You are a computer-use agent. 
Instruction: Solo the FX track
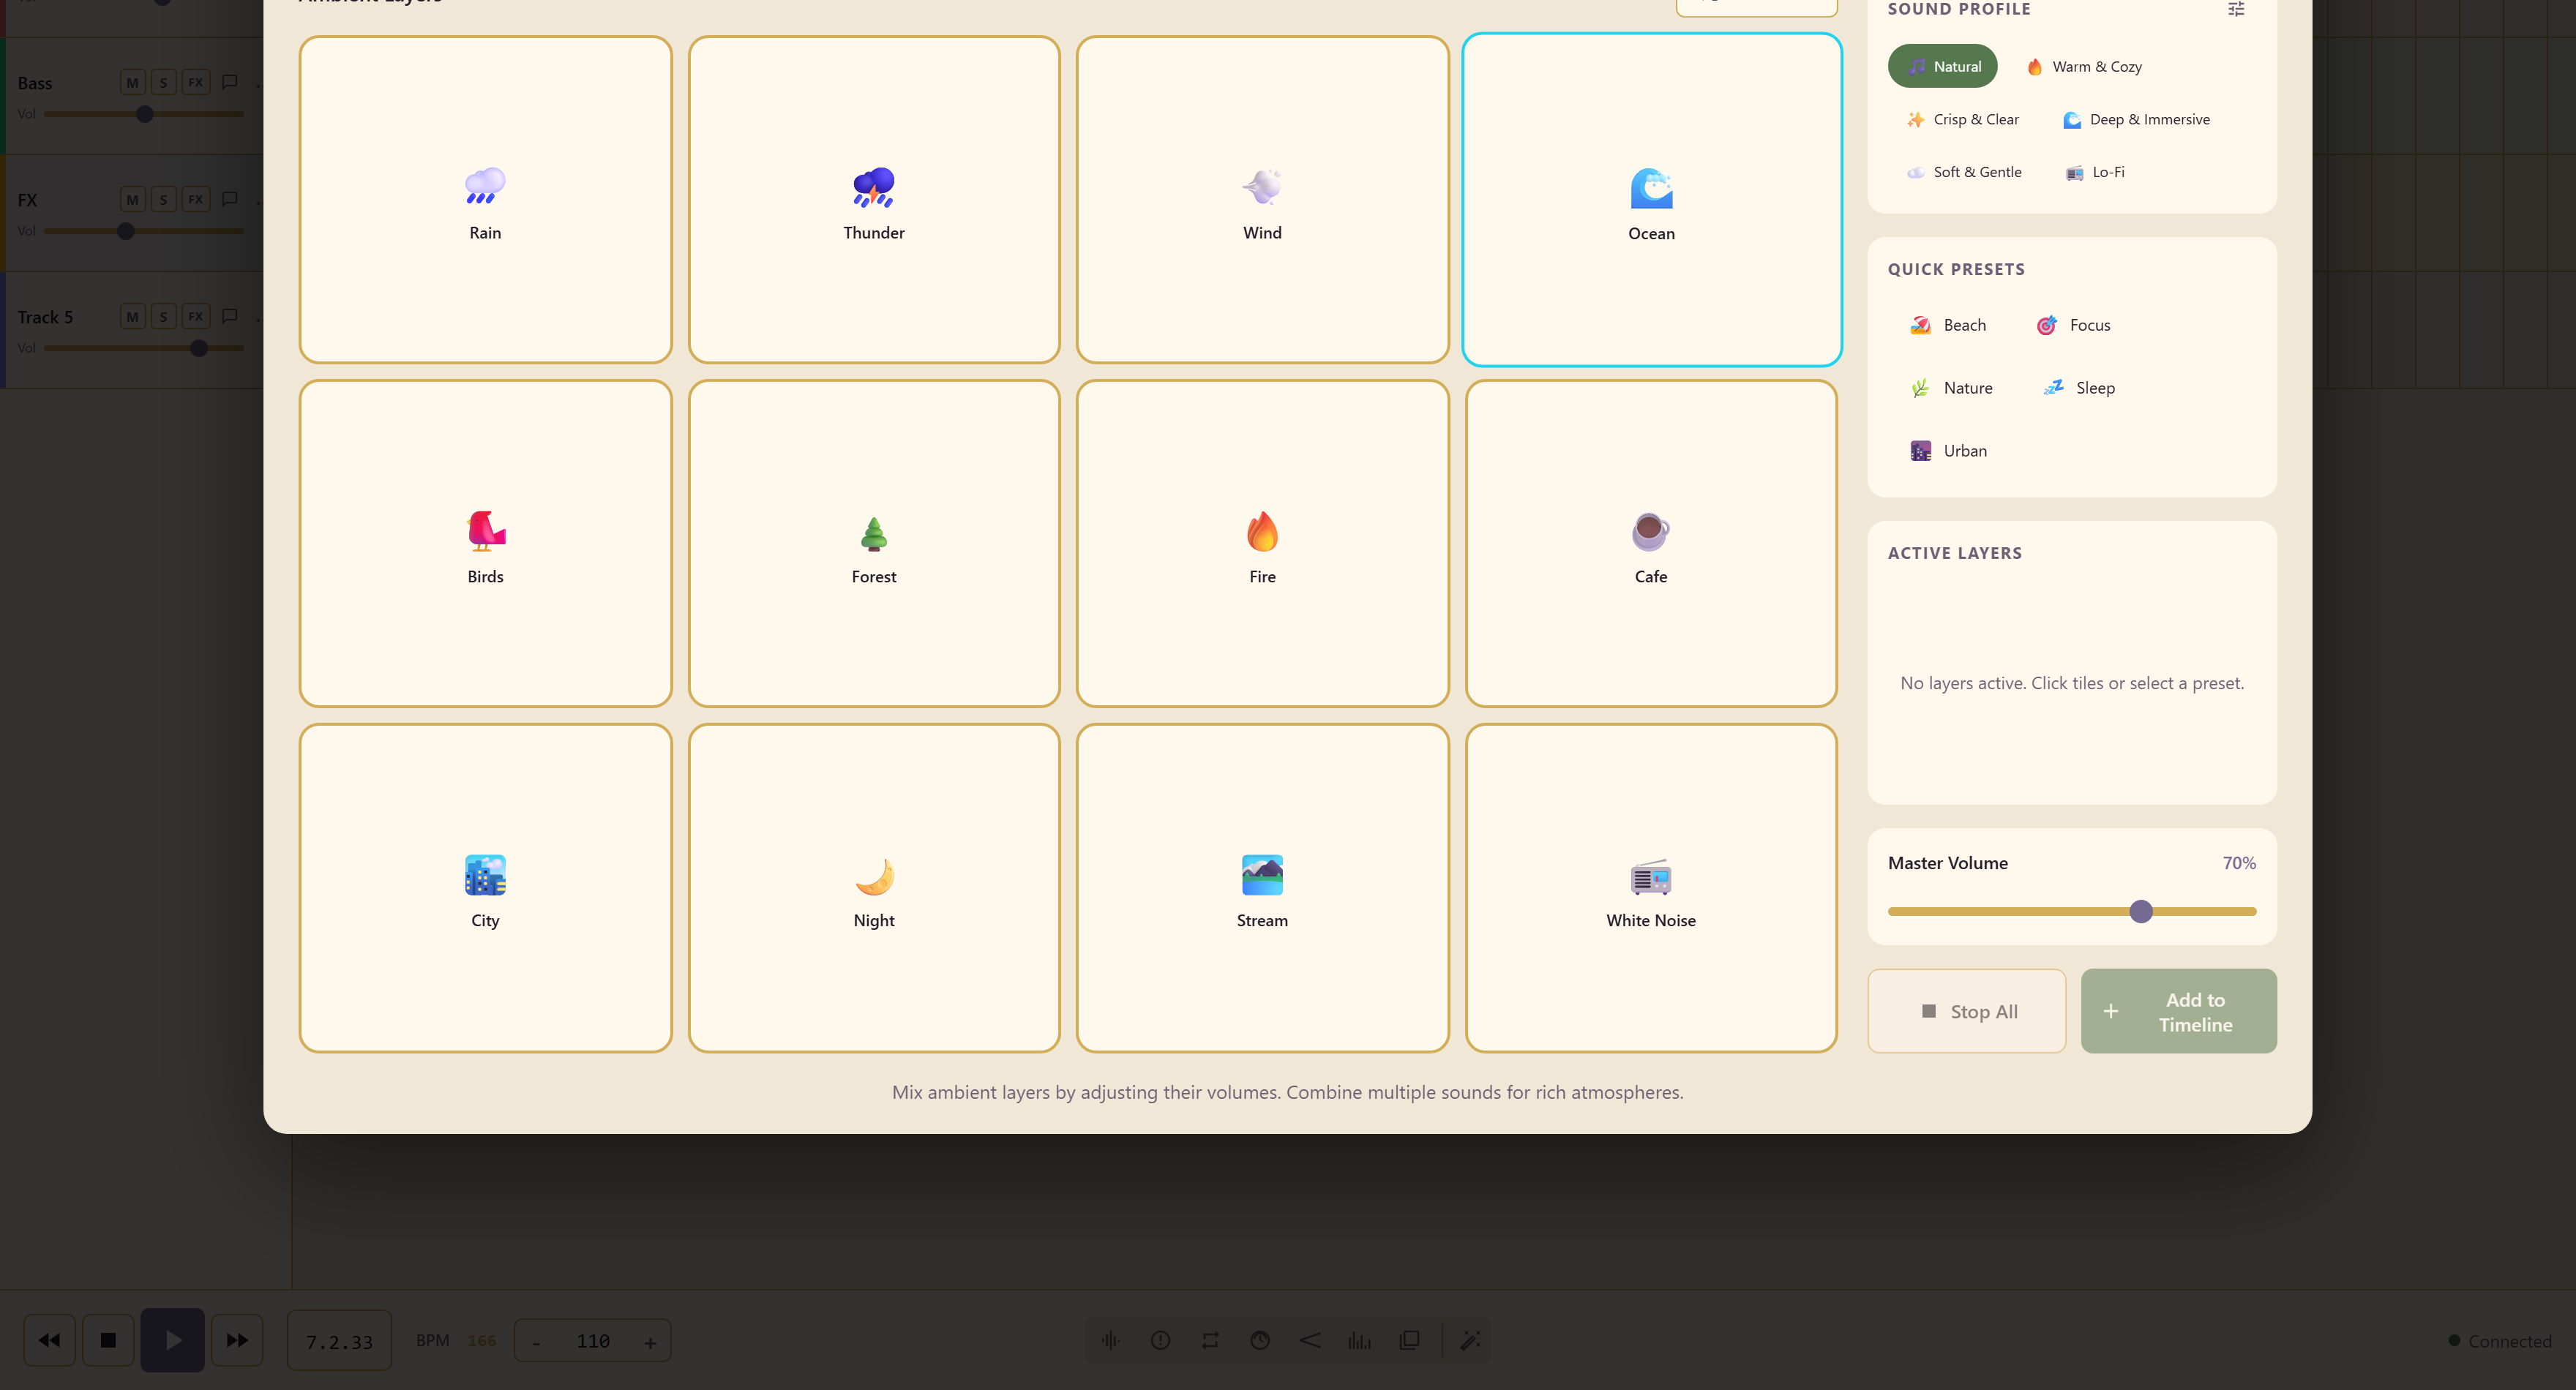pos(164,199)
